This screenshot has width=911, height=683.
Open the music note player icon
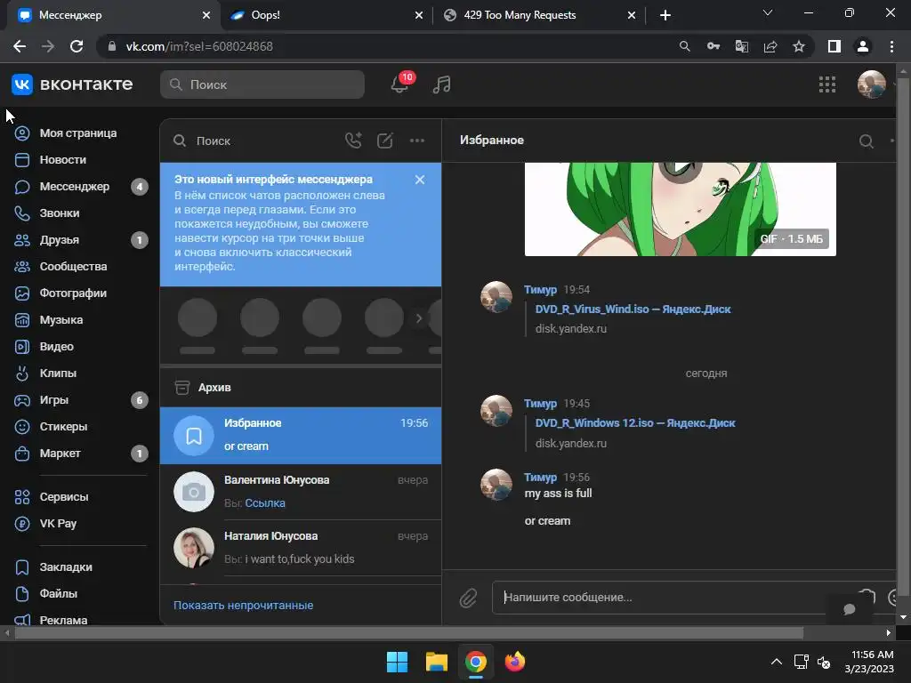[441, 84]
